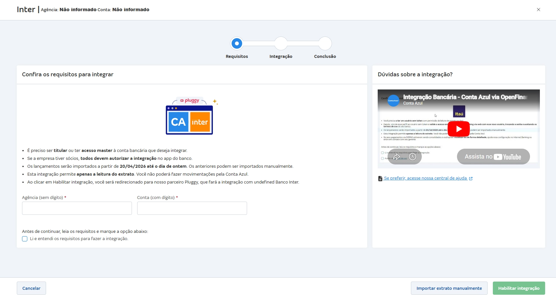
Task: Click Importar extrato manualmente
Action: tap(449, 288)
